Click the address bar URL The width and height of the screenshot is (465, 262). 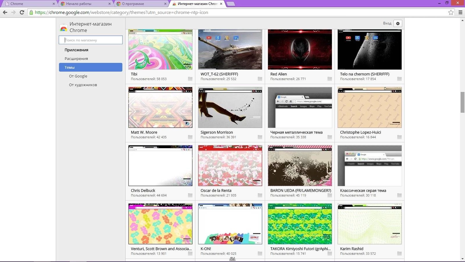coord(121,12)
